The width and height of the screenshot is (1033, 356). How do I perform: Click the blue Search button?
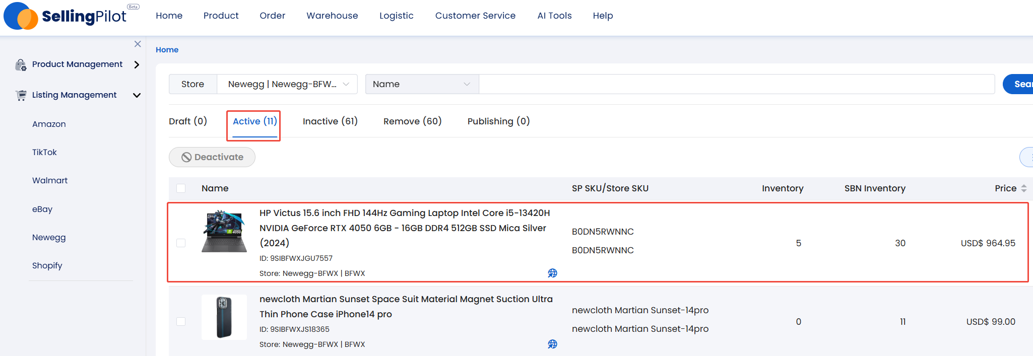click(1018, 84)
